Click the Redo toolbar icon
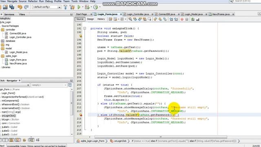This screenshot has height=147, width=261. tap(26, 7)
